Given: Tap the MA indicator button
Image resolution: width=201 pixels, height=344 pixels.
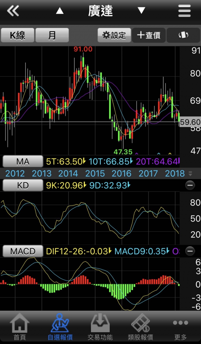Looking at the screenshot, I should point(23,161).
